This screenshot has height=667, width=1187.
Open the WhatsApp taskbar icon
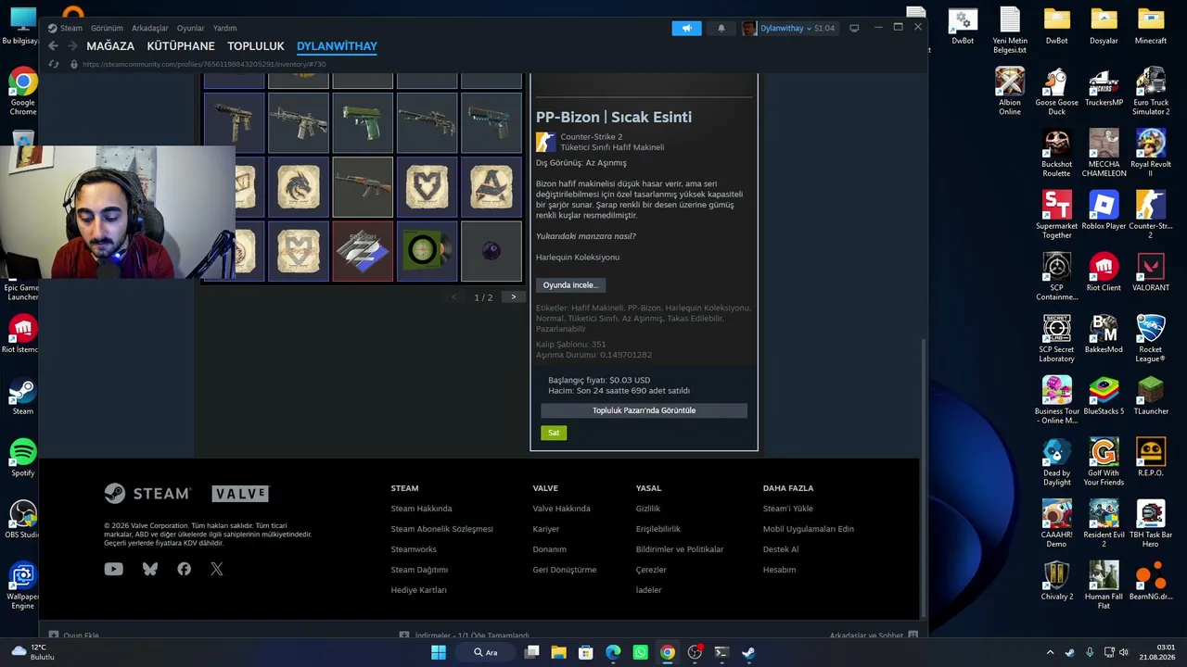[x=640, y=652]
